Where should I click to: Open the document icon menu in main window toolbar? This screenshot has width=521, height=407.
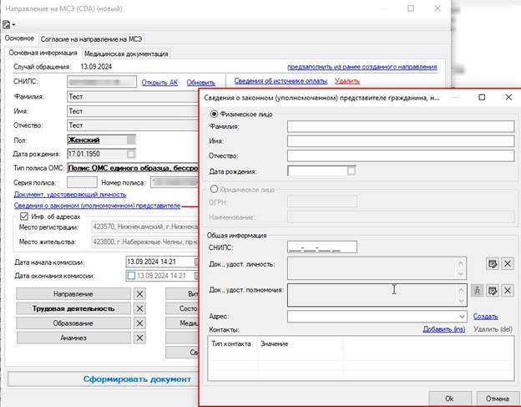9,24
